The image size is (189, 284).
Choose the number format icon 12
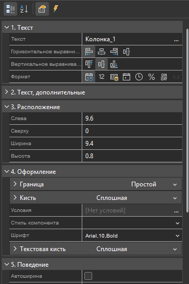102,77
